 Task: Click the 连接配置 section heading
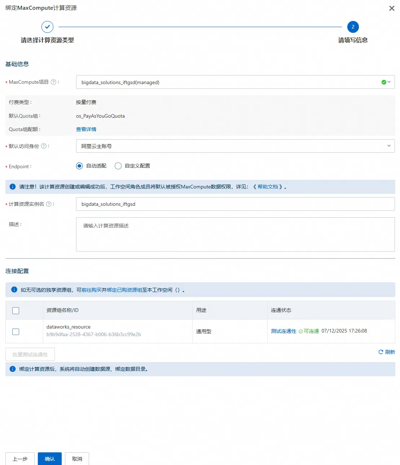(17, 271)
